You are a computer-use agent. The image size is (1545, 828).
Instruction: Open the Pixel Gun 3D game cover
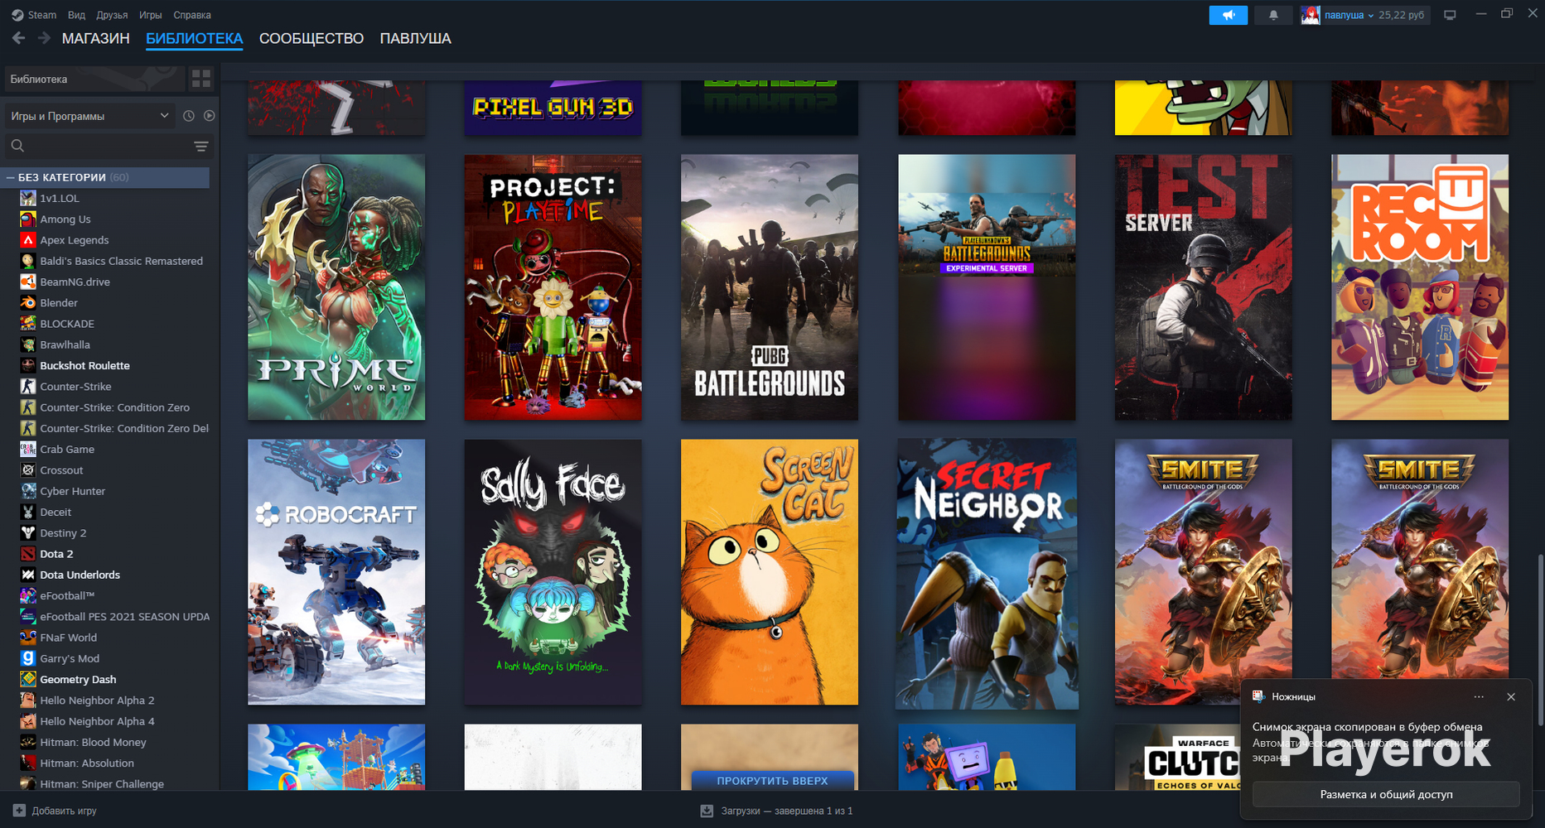(x=553, y=108)
